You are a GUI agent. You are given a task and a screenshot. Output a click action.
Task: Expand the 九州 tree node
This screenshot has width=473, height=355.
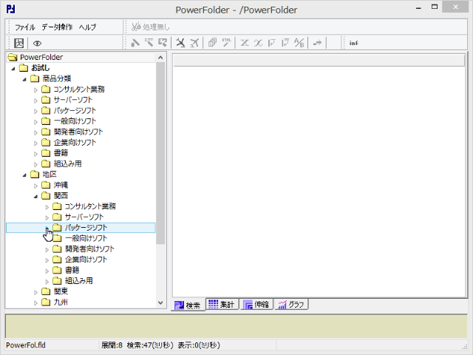point(35,302)
